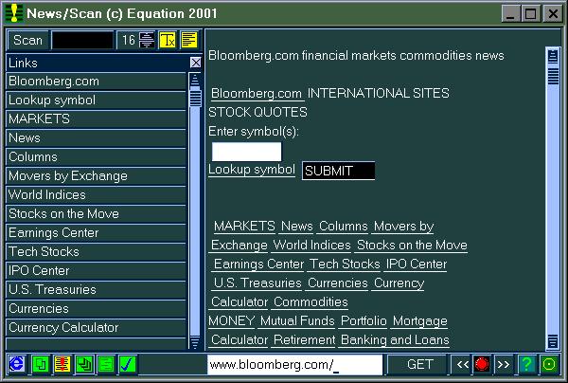Select Currencies in the Links list

pos(96,309)
